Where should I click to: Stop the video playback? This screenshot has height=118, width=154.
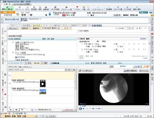(x=84, y=109)
